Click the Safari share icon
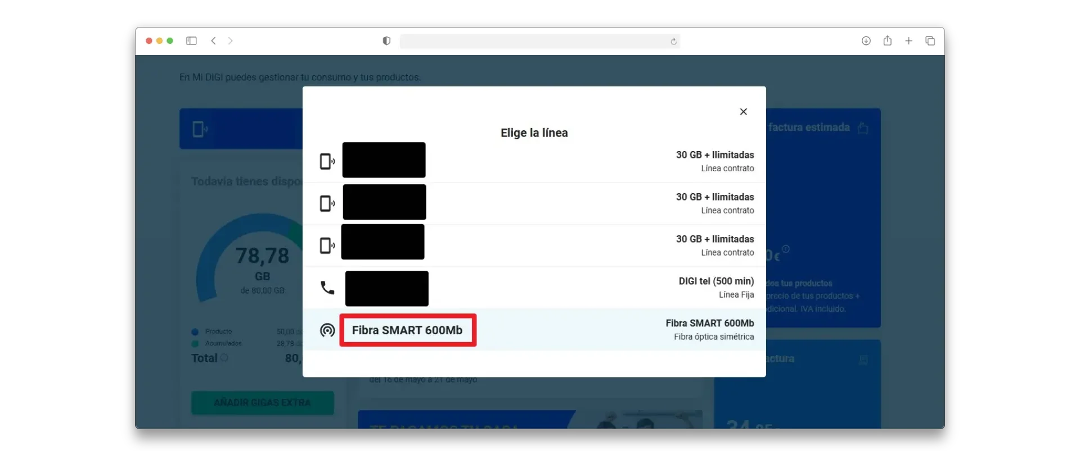Image resolution: width=1080 pixels, height=451 pixels. [888, 40]
